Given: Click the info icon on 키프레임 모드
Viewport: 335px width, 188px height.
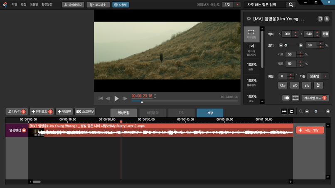Looking at the screenshot, I should coord(324,98).
